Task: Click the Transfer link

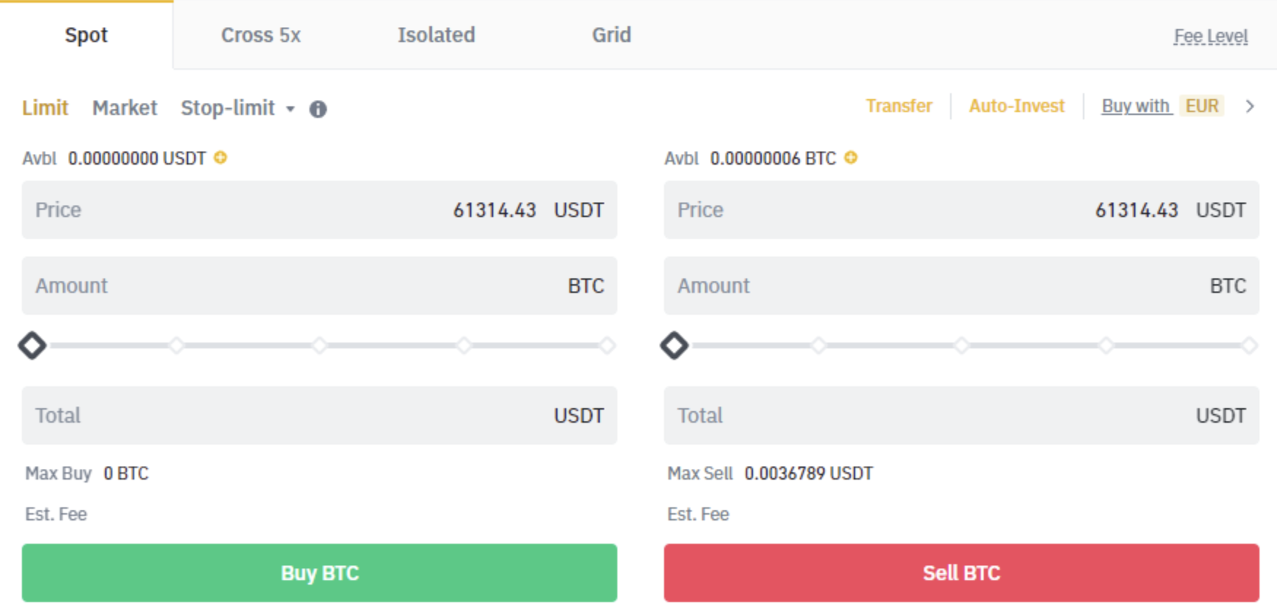Action: coord(899,106)
